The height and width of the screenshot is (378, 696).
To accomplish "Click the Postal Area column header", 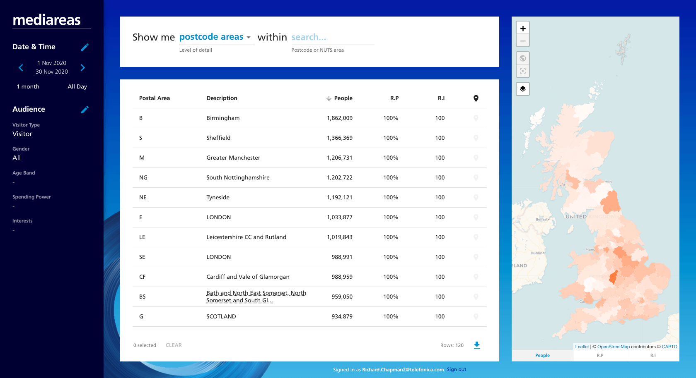I will point(155,98).
